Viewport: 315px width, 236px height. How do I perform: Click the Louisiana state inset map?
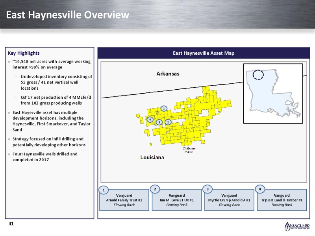(x=273, y=94)
